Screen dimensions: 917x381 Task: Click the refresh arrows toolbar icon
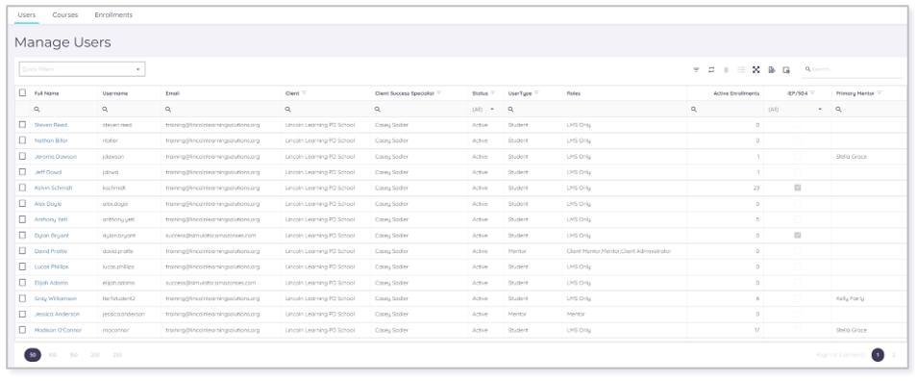pos(711,69)
